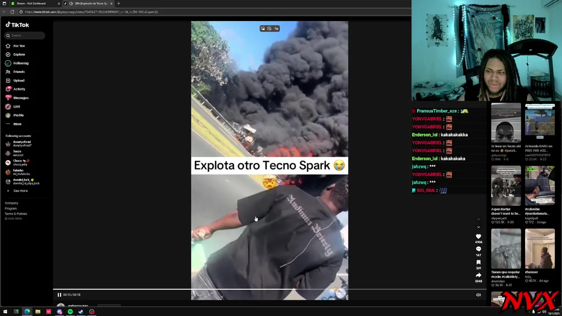Bookmark the video to favorites
Image resolution: width=562 pixels, height=316 pixels.
pos(478,262)
